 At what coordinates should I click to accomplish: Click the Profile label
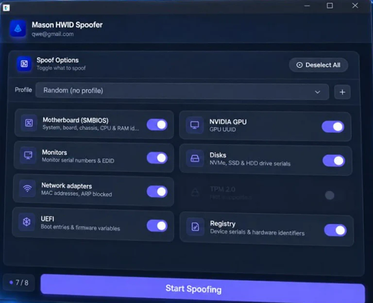23,90
